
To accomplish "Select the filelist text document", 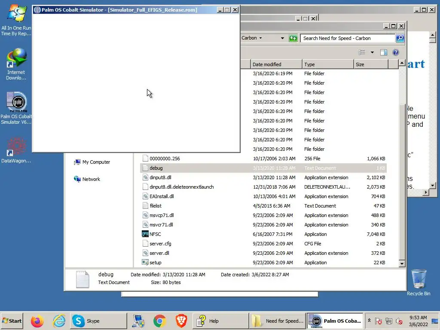I will 264,206.
